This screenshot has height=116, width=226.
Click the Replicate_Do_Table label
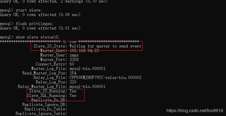point(46,109)
